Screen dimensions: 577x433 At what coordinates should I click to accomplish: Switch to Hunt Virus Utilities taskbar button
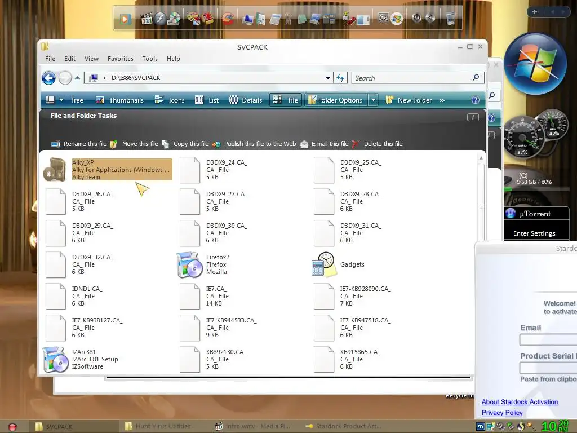click(158, 426)
